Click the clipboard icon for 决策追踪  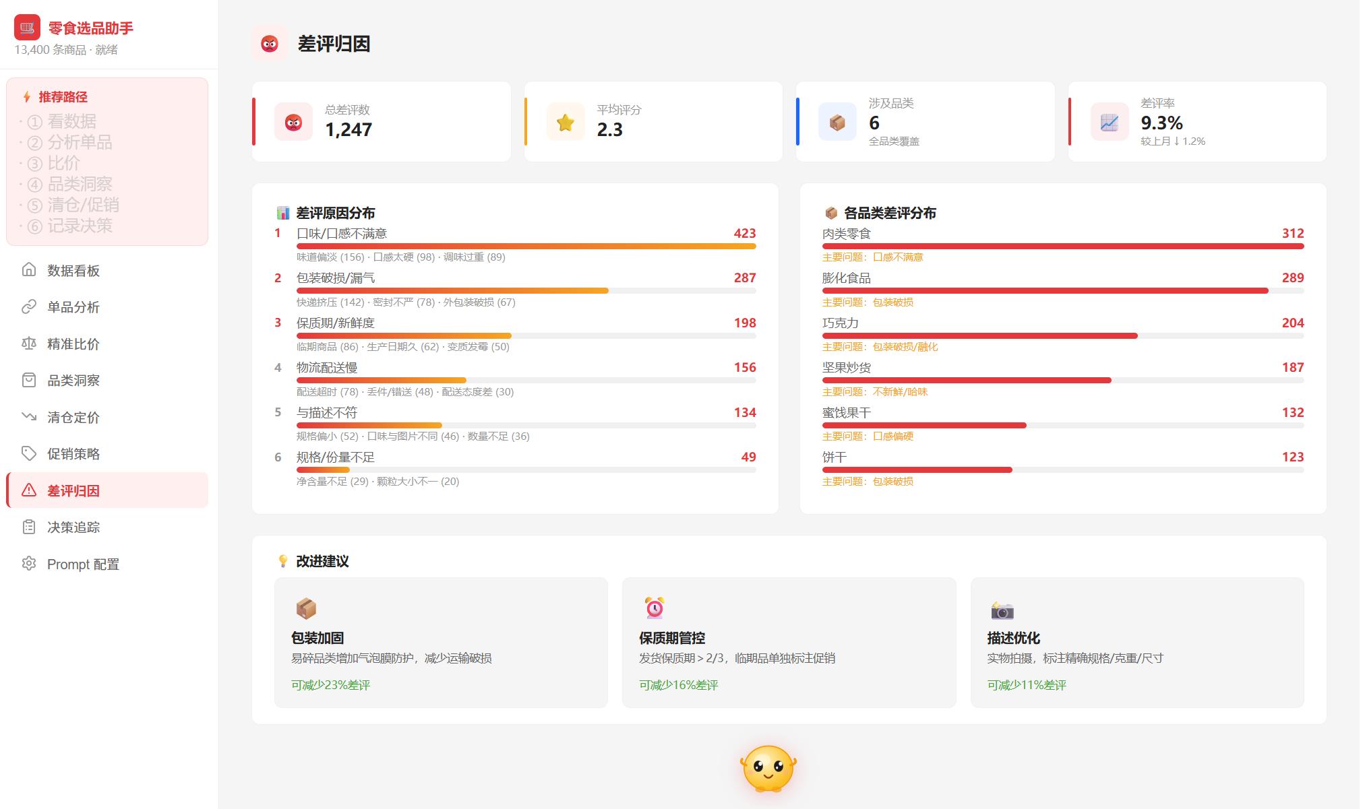point(29,527)
